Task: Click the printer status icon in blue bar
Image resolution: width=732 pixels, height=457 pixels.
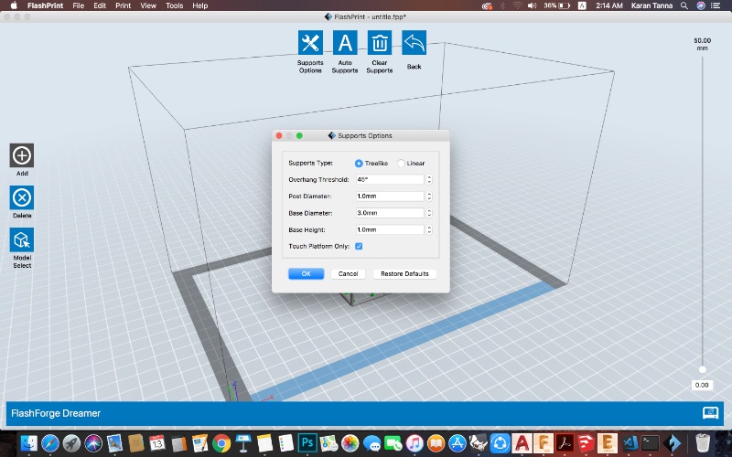Action: 710,413
